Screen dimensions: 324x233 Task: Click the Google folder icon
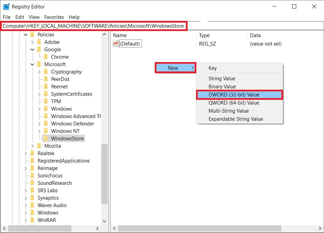point(39,50)
